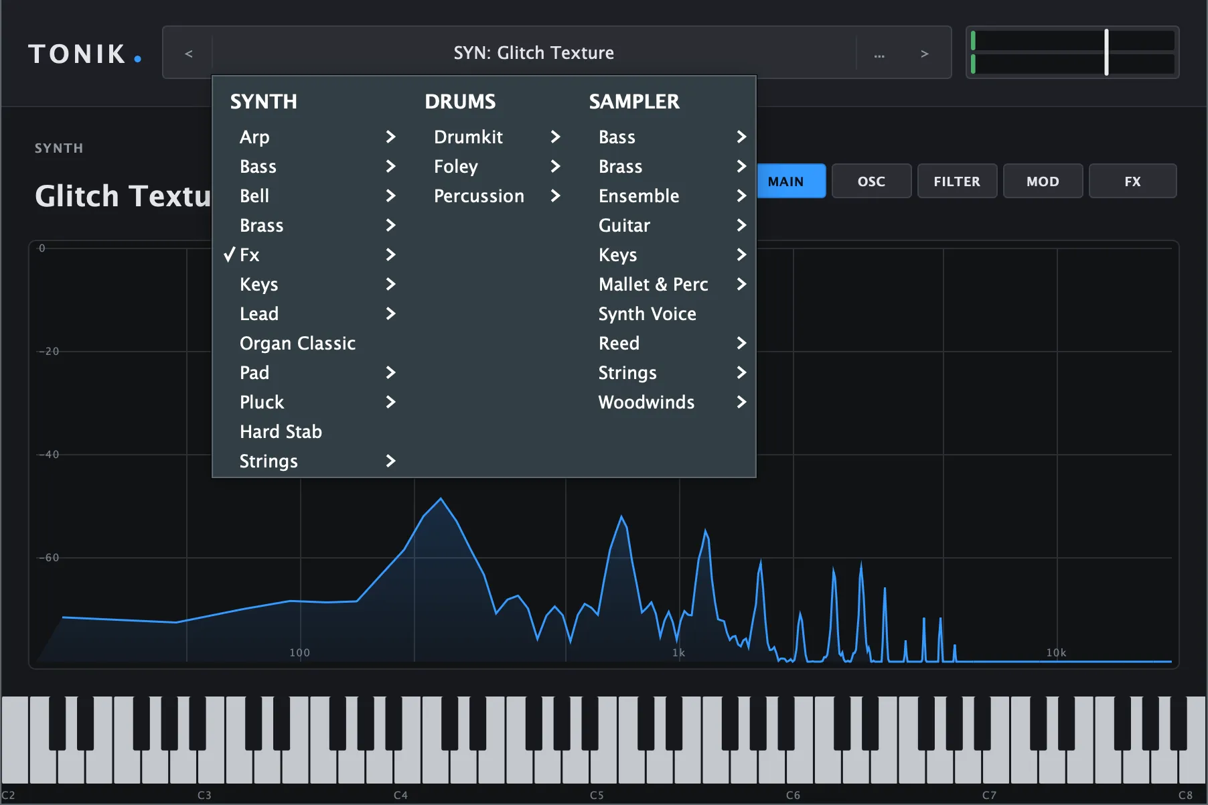Open the SYN: Glitch Texture preset selector
The width and height of the screenshot is (1208, 805).
tap(534, 53)
